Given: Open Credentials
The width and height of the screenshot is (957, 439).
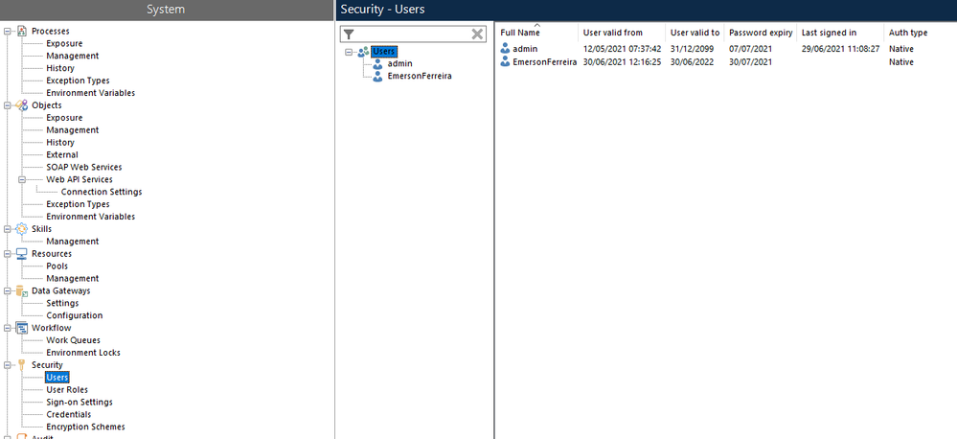Looking at the screenshot, I should point(68,415).
